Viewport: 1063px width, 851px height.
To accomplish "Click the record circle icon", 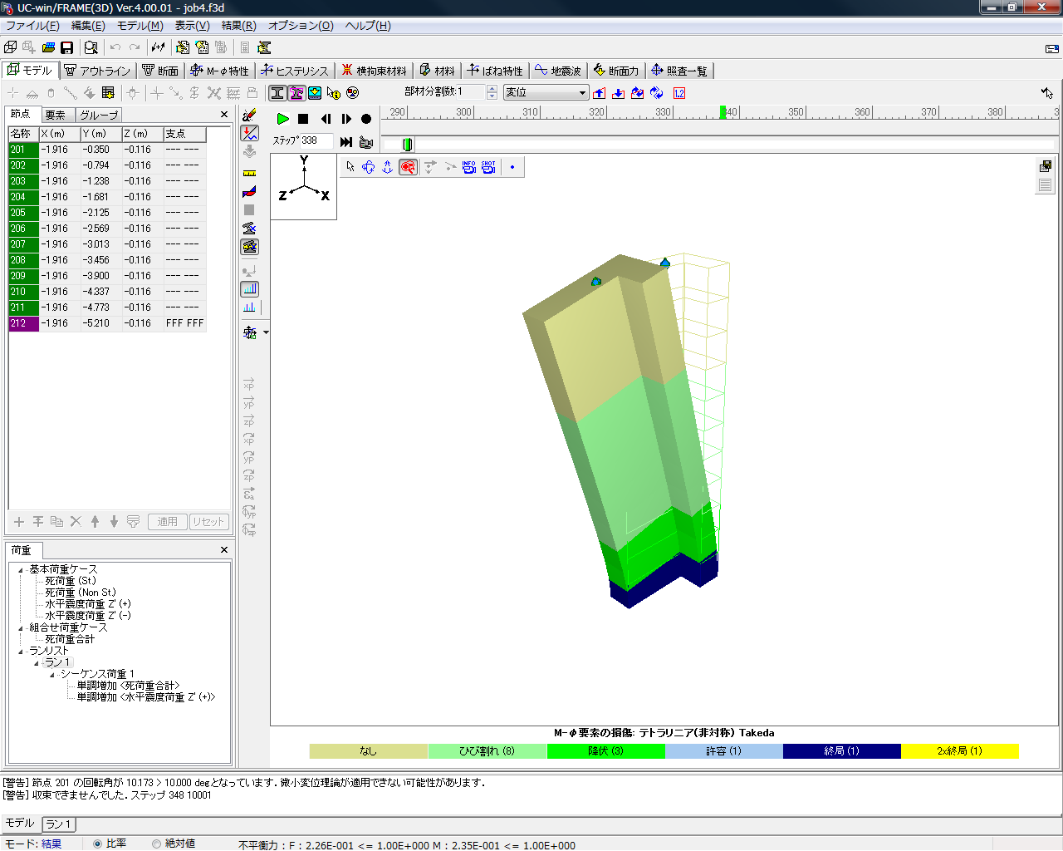I will [366, 119].
